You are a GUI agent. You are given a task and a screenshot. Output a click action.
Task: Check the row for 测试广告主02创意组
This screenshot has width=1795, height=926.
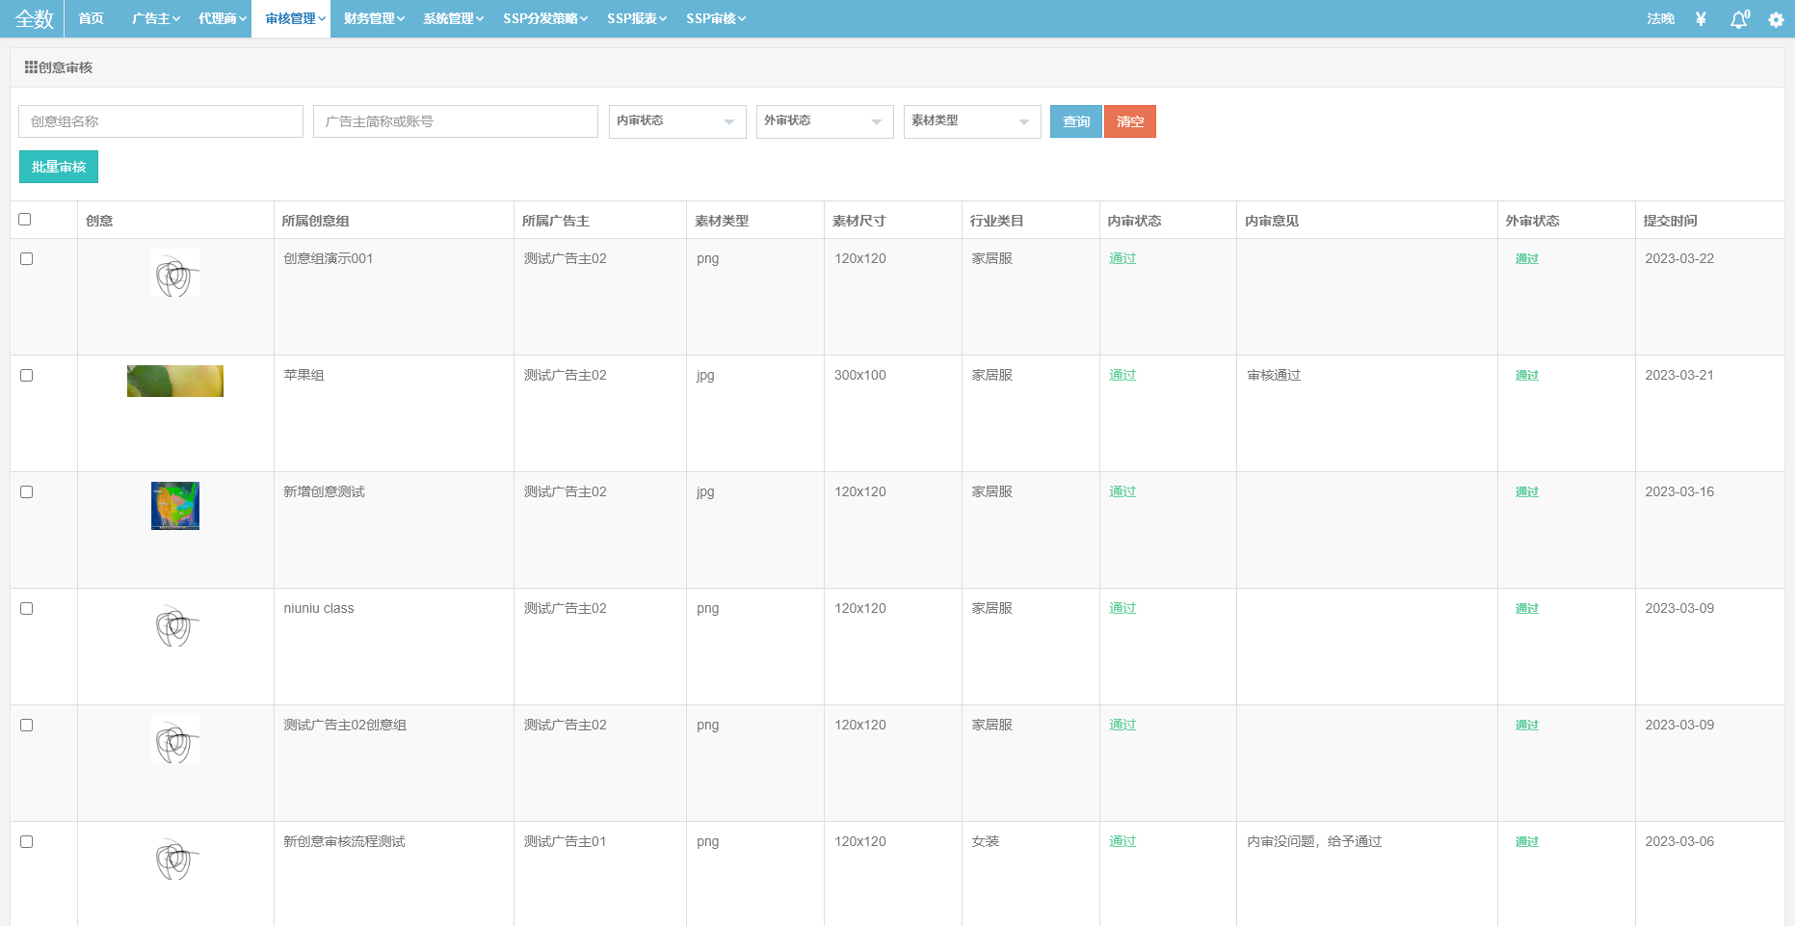click(x=27, y=726)
